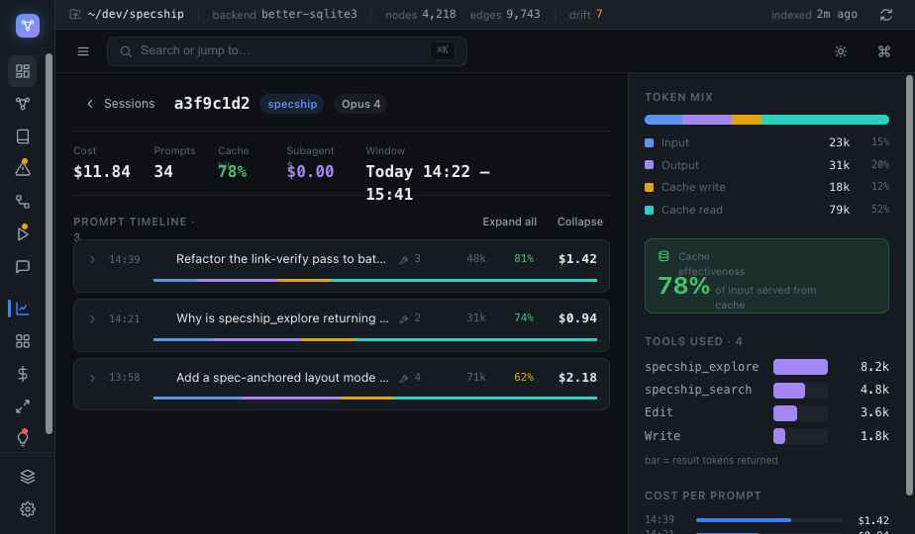Click the magnifier icon in search box

(126, 51)
